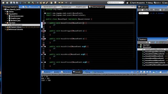Expand the JRE System Library node
The width and height of the screenshot is (168, 94).
5,27
